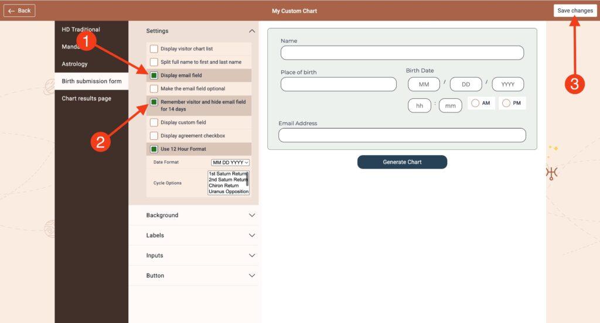This screenshot has width=600, height=323.
Task: Expand the Background section
Action: coord(252,215)
